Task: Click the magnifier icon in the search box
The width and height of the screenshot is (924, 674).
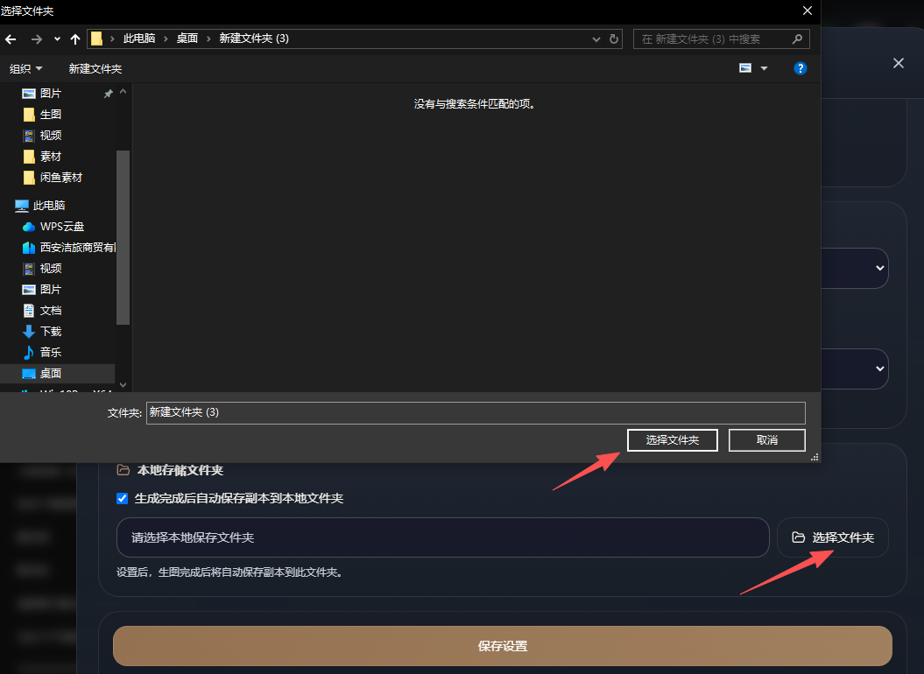Action: (x=797, y=39)
